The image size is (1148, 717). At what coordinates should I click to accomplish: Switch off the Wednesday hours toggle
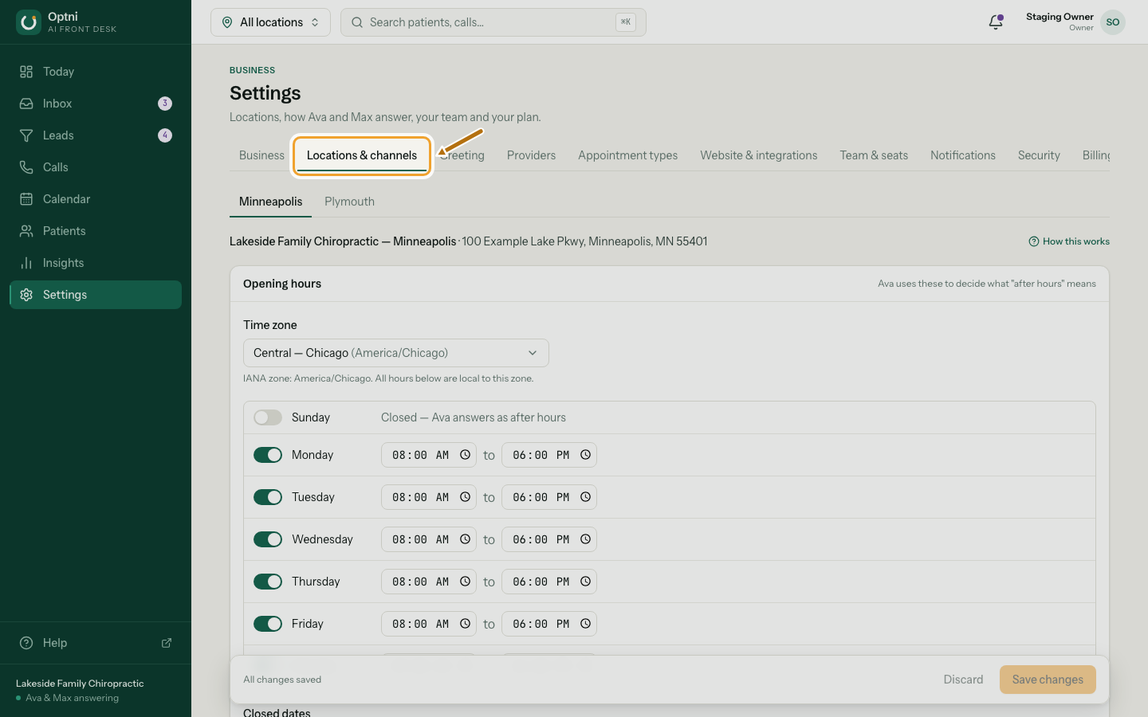pyautogui.click(x=268, y=539)
